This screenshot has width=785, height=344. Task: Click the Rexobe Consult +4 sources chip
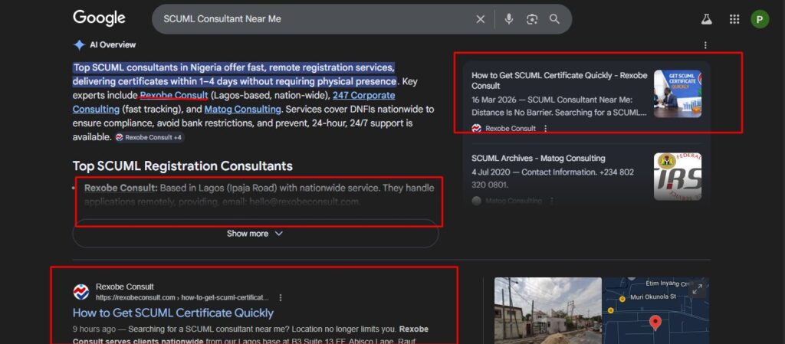tap(149, 137)
